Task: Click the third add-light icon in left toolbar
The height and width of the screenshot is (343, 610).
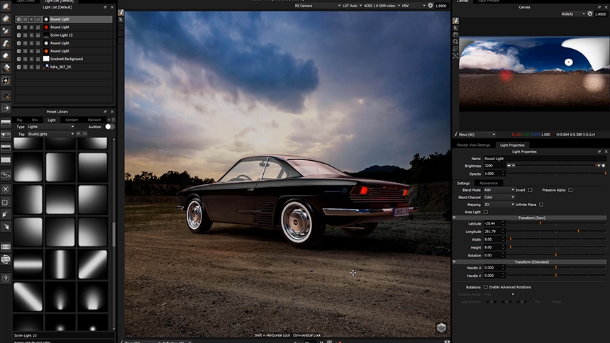Action: (x=6, y=30)
